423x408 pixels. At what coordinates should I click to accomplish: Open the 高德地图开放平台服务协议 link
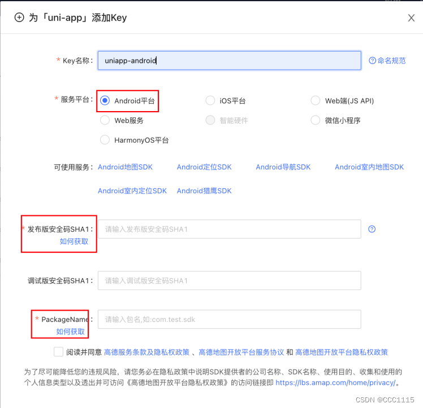pos(241,352)
